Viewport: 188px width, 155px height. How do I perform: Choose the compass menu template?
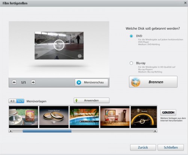[144, 117]
